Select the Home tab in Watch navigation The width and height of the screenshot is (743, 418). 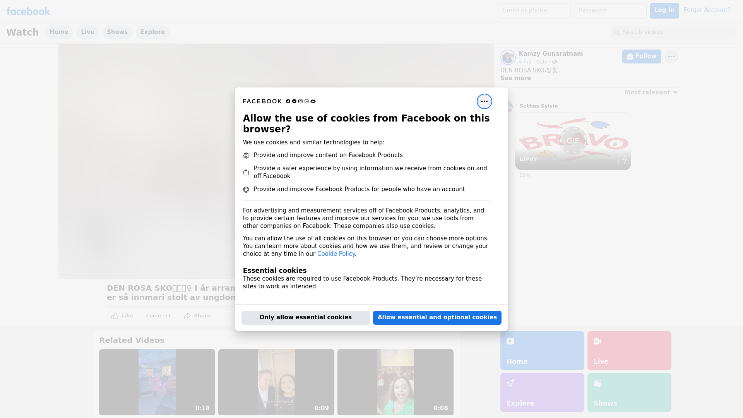click(59, 33)
